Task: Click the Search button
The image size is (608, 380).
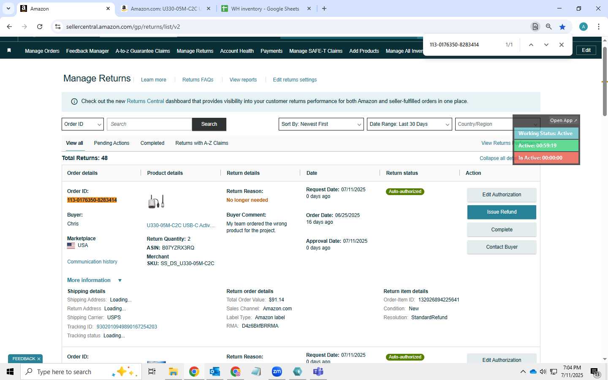Action: point(209,124)
